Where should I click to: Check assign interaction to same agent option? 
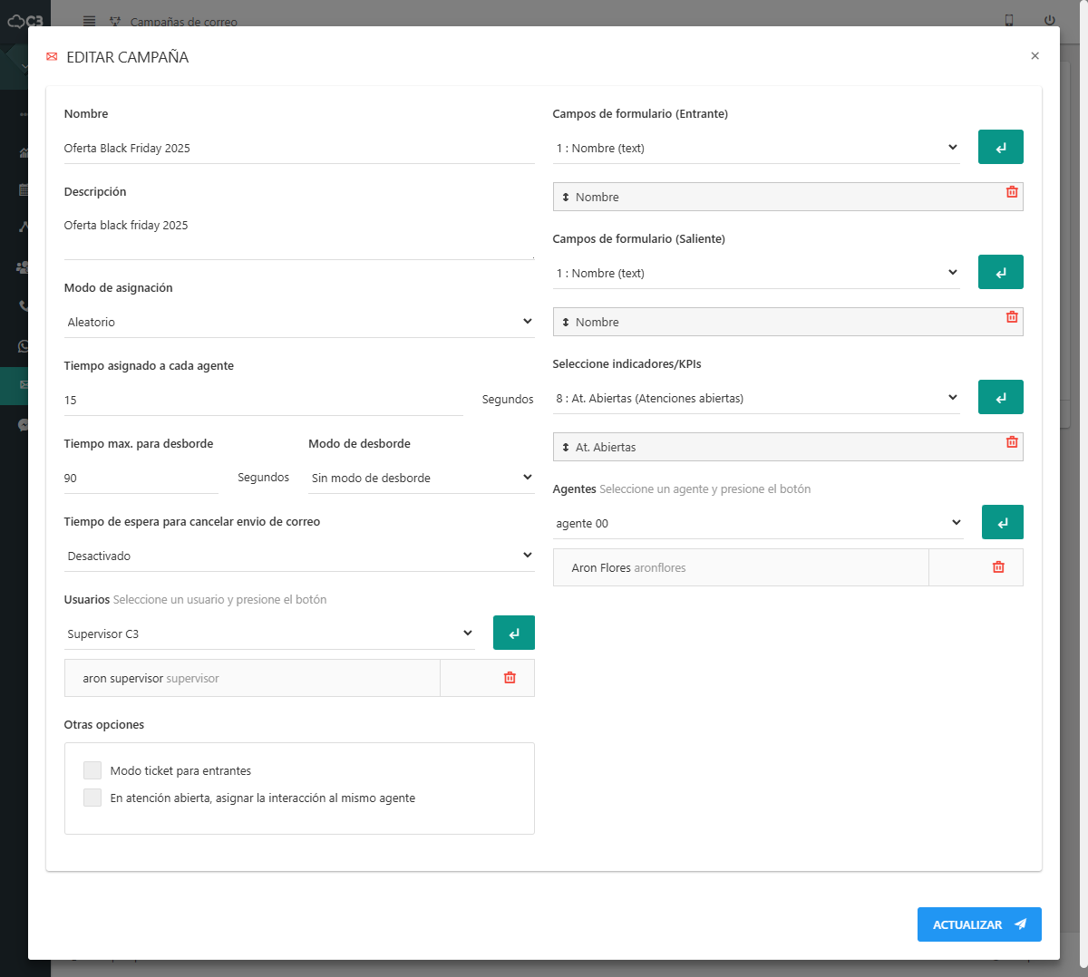click(x=92, y=798)
